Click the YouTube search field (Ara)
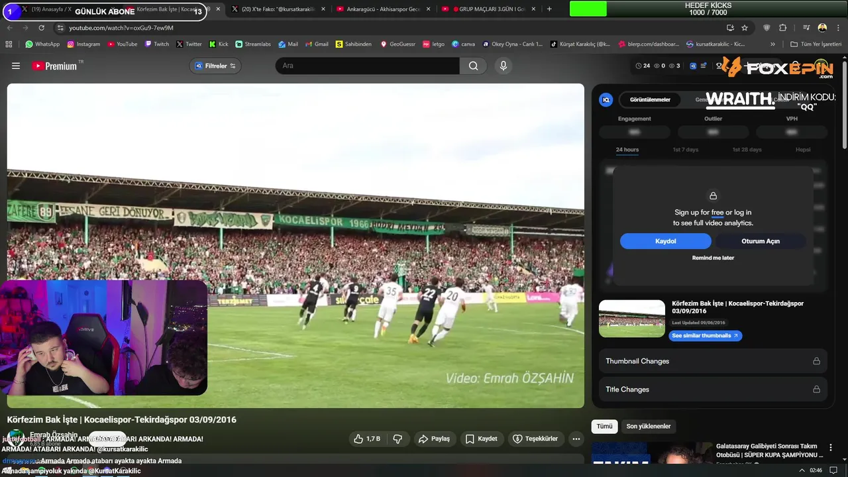This screenshot has width=848, height=477. pyautogui.click(x=368, y=66)
